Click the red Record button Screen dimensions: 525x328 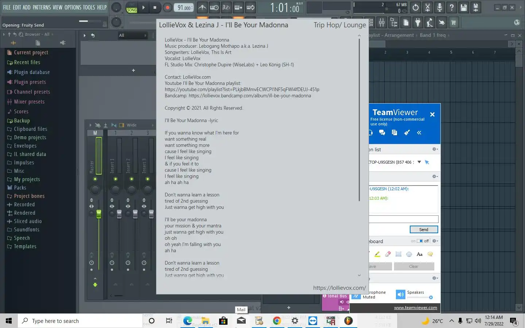point(167,7)
